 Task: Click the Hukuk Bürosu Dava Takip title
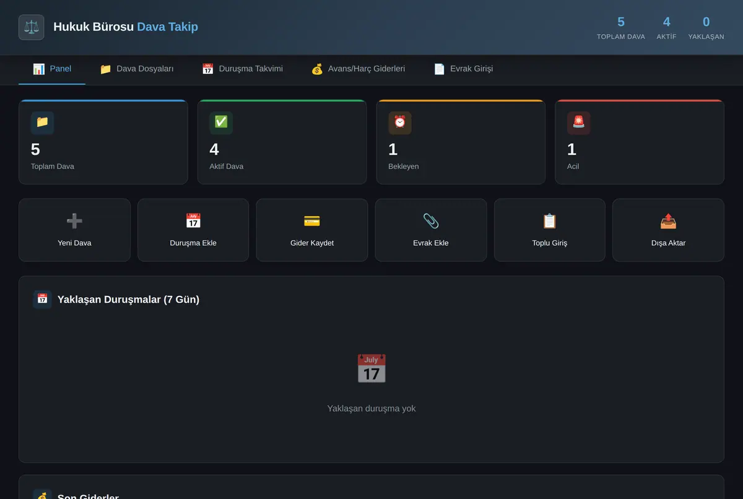[x=126, y=27]
